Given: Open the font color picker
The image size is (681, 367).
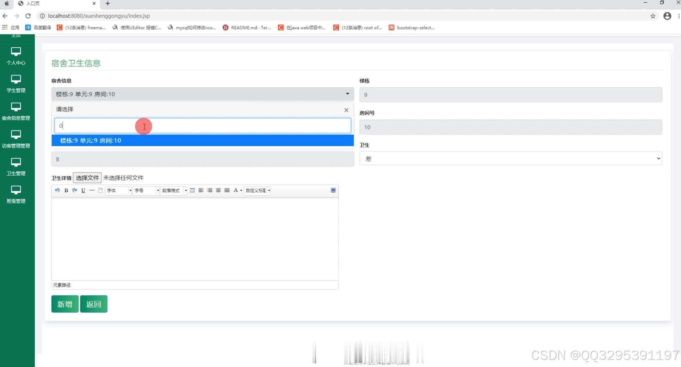Looking at the screenshot, I should point(237,190).
